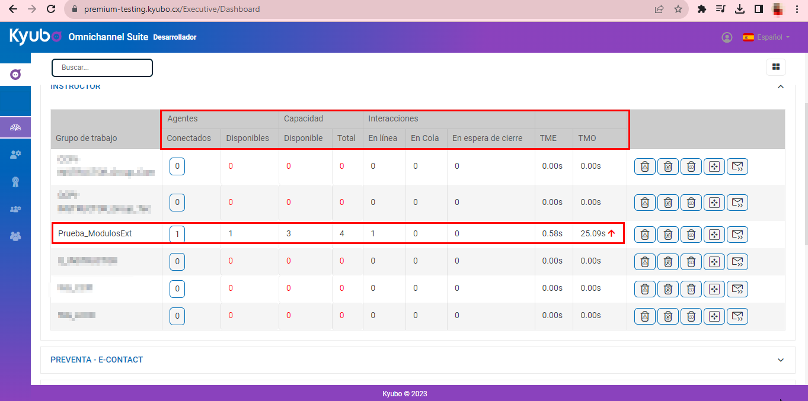Viewport: 808px width, 401px height.
Task: Open the group settings sidebar icon
Action: (x=15, y=209)
